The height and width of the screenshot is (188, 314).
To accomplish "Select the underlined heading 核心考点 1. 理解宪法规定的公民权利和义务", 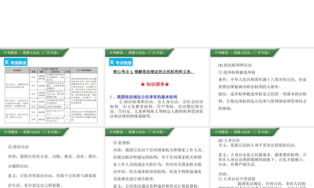I will pyautogui.click(x=154, y=72).
